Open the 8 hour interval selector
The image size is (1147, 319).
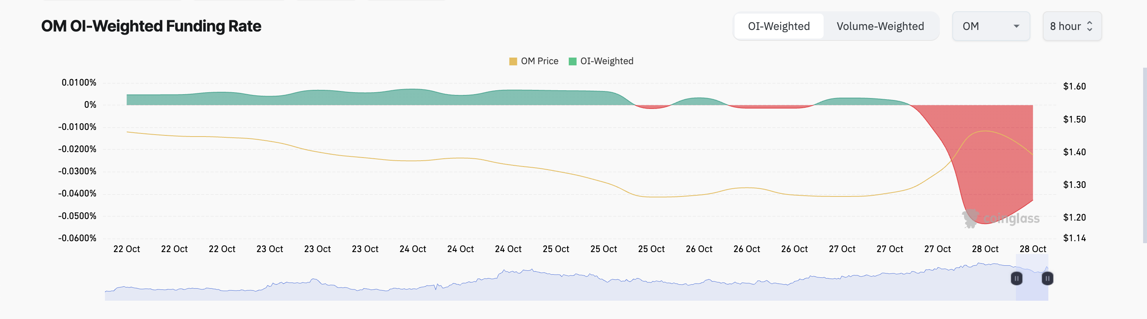point(1072,26)
